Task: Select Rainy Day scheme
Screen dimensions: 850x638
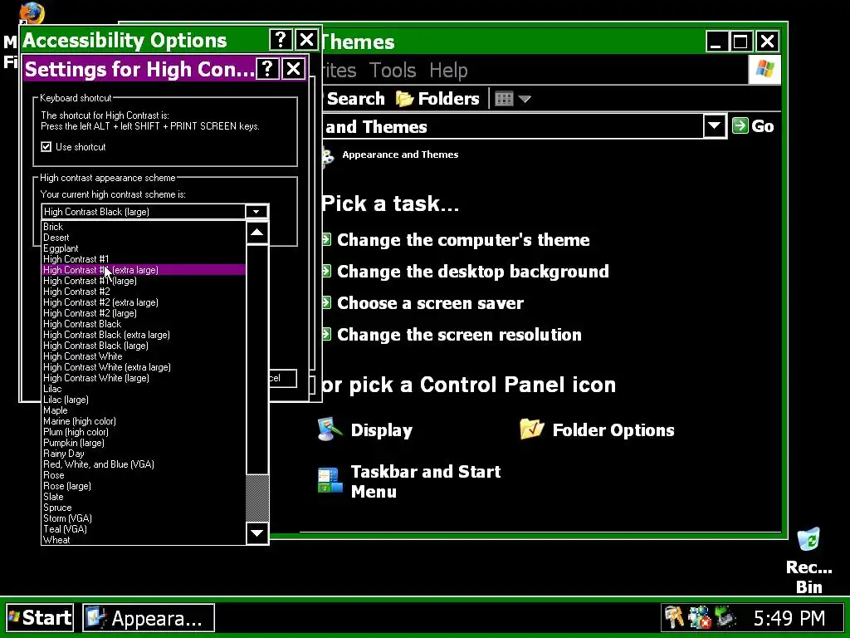Action: [x=144, y=454]
